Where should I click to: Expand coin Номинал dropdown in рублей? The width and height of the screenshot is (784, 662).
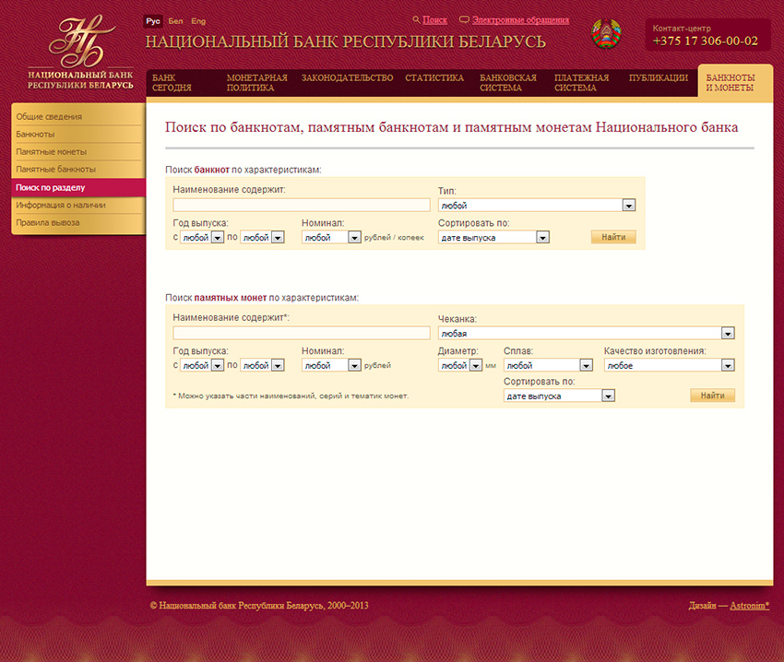tap(331, 365)
